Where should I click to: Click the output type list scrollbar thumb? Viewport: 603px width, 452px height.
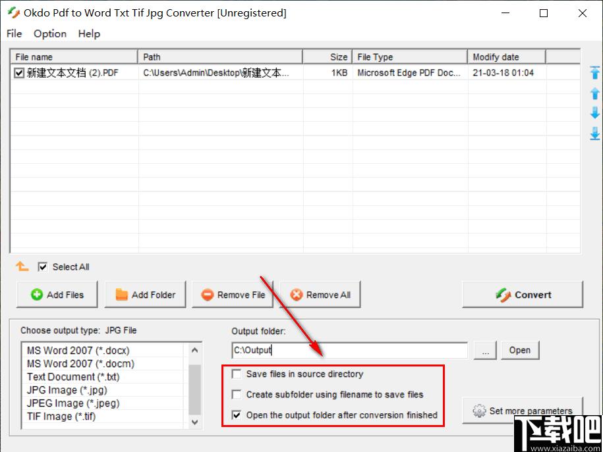(194, 389)
